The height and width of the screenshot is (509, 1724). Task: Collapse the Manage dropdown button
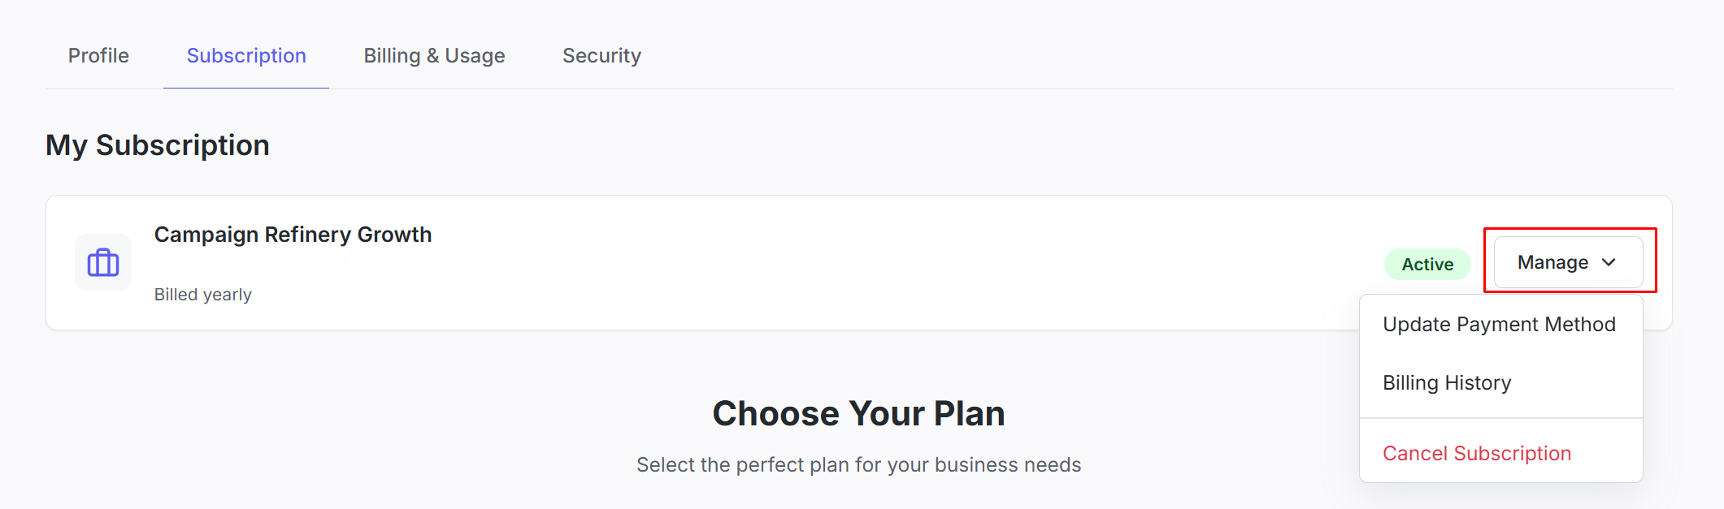1568,262
